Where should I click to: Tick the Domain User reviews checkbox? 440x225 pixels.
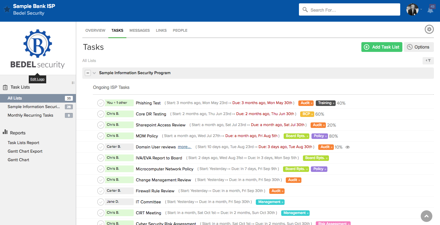101,147
